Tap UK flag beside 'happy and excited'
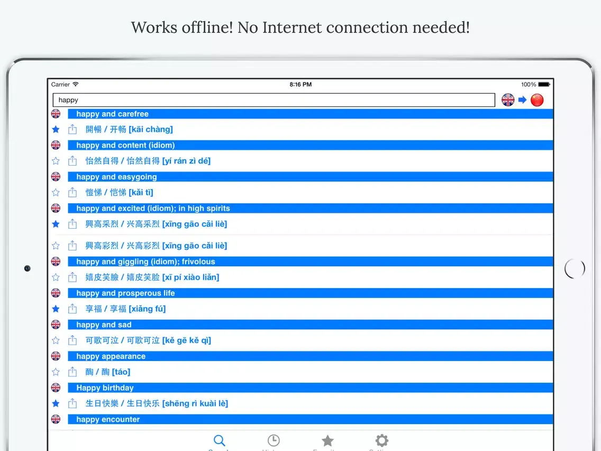The width and height of the screenshot is (601, 451). pos(56,208)
